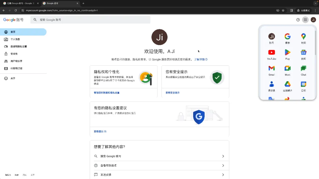Click the 有您的隐私设置建议 card heading
The height and width of the screenshot is (179, 319).
coord(110,108)
